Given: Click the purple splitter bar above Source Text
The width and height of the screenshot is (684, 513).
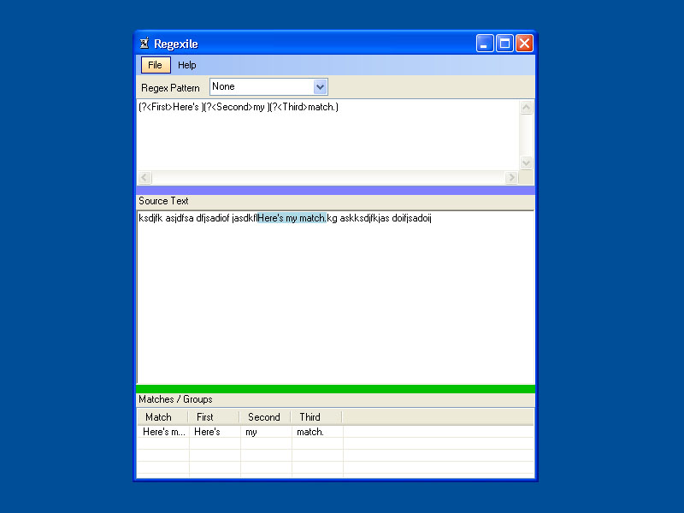Looking at the screenshot, I should (x=335, y=190).
